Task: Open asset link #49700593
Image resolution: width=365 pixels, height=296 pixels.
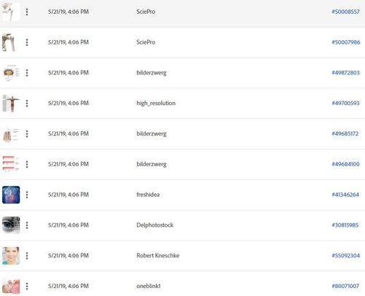Action: point(345,104)
